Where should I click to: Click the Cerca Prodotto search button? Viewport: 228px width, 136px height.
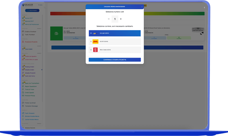click(32, 10)
